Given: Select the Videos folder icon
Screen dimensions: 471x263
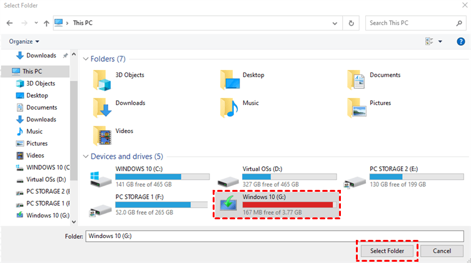Looking at the screenshot, I should coord(102,136).
